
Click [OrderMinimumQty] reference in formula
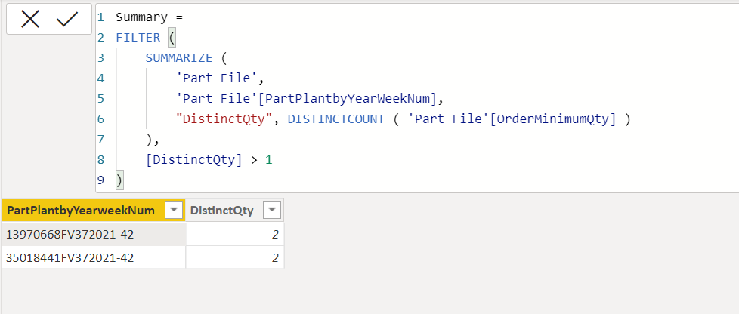[x=553, y=119]
